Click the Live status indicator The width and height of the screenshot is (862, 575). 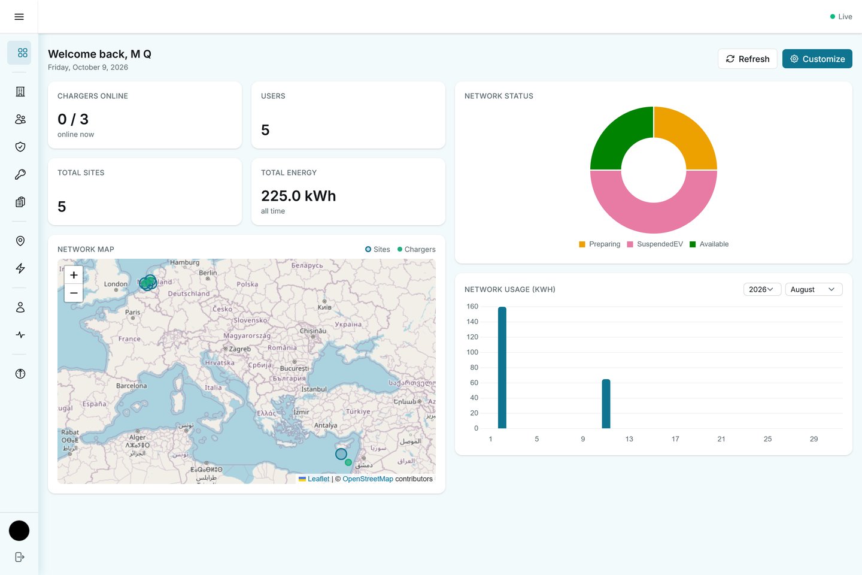point(841,17)
